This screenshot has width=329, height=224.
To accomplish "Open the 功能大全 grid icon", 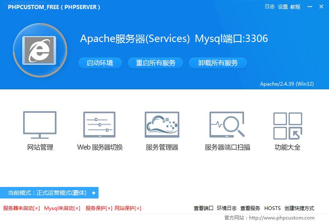I will 287,126.
